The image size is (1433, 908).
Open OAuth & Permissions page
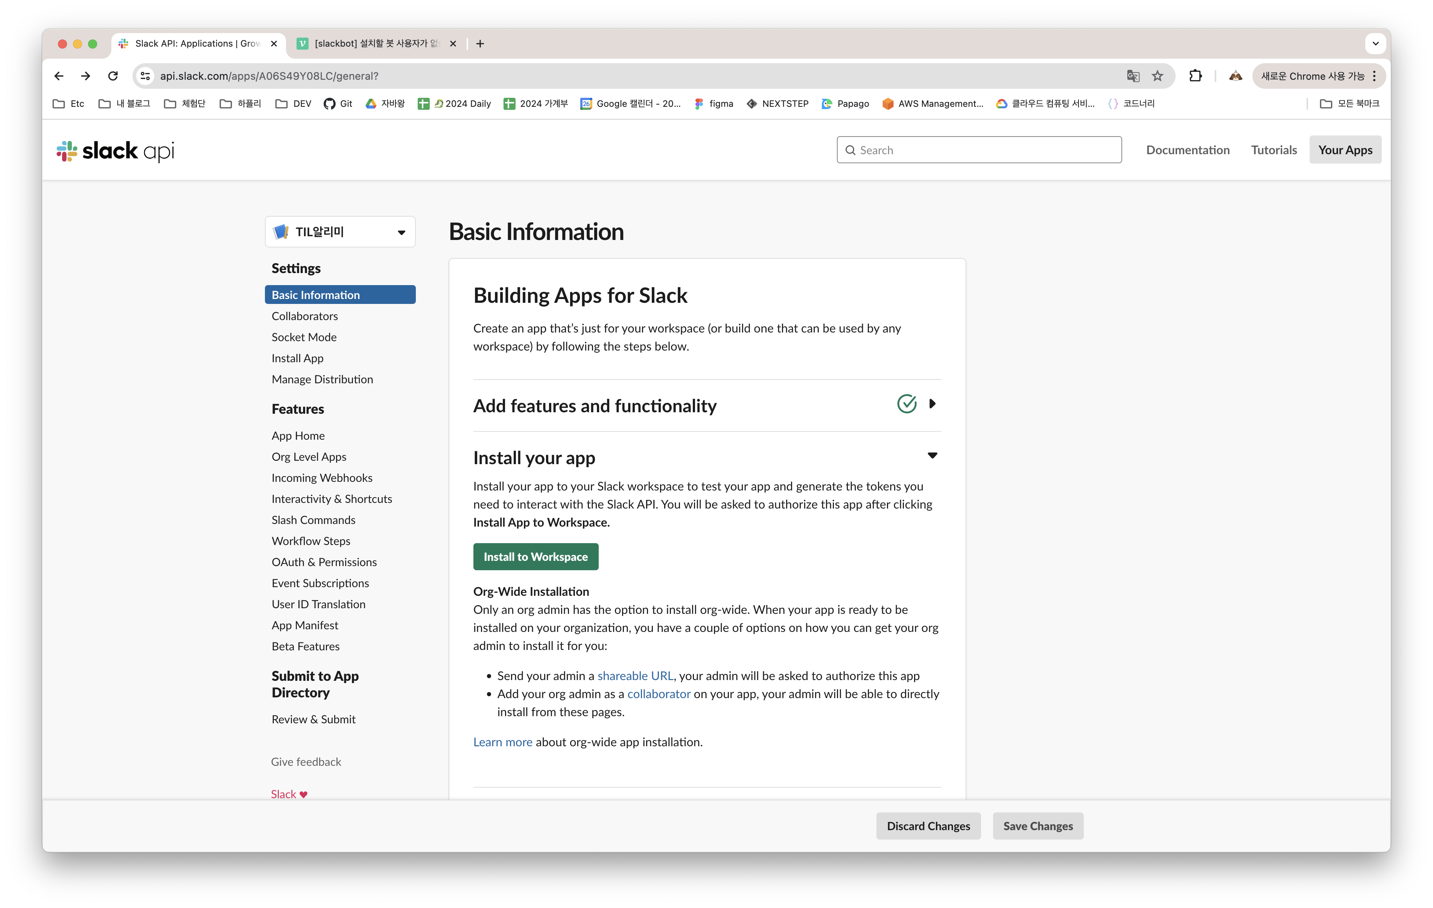click(x=324, y=562)
